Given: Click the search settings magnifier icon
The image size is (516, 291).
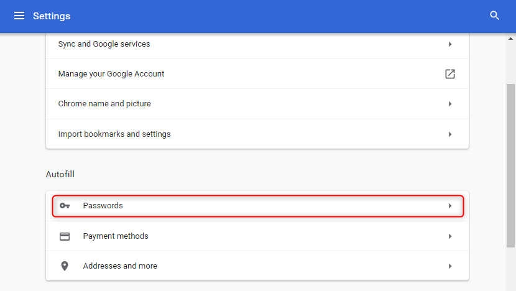Looking at the screenshot, I should [x=494, y=16].
